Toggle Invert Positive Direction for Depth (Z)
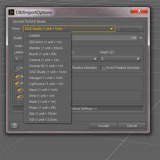160x160 pixels. pyautogui.click(x=103, y=68)
